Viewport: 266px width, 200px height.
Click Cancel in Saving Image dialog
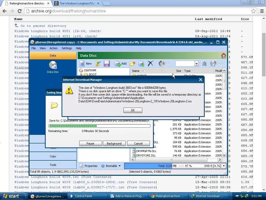pos(138,143)
